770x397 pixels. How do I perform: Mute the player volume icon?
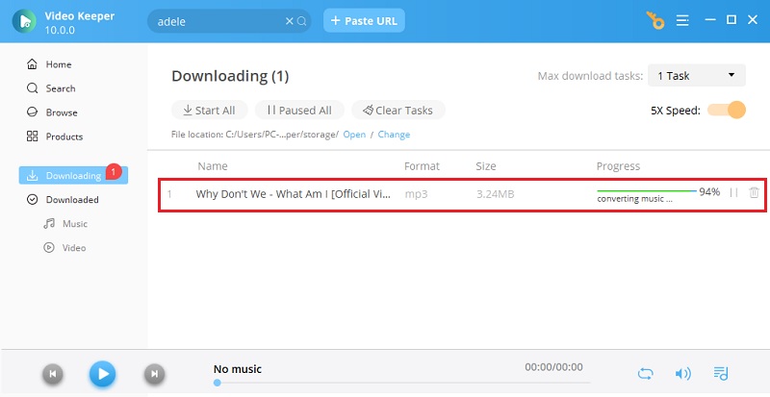[682, 374]
